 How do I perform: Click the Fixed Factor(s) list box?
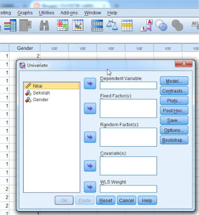pos(129,109)
